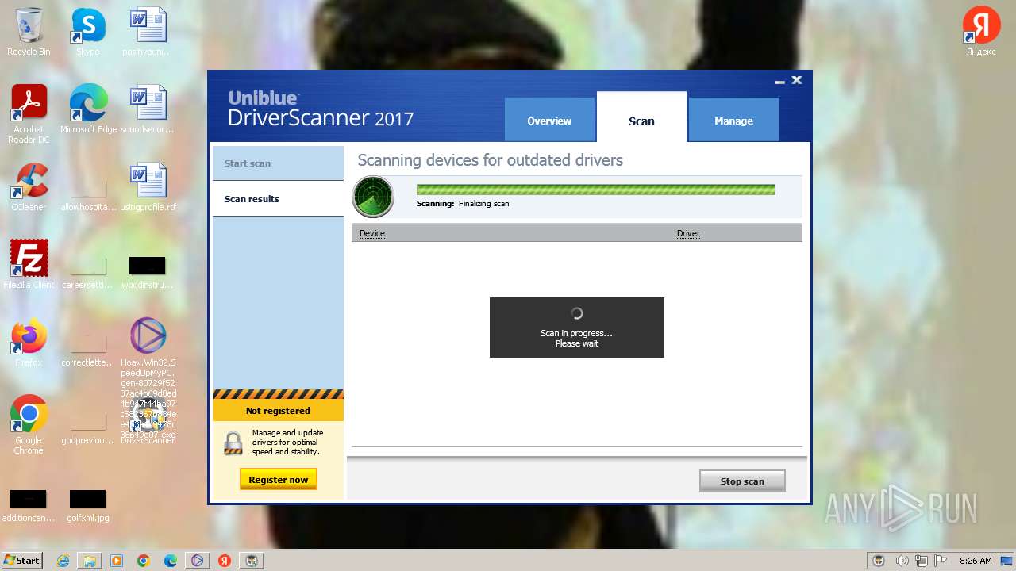Image resolution: width=1016 pixels, height=571 pixels.
Task: Open media player taskbar icon
Action: [x=117, y=561]
